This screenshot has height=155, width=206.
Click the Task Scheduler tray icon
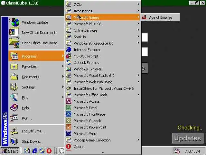pos(177,151)
